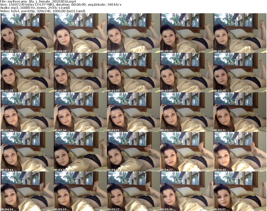Select the thumbnail frame at 00:01:10
The height and width of the screenshot is (211, 267).
pyautogui.click(x=240, y=33)
